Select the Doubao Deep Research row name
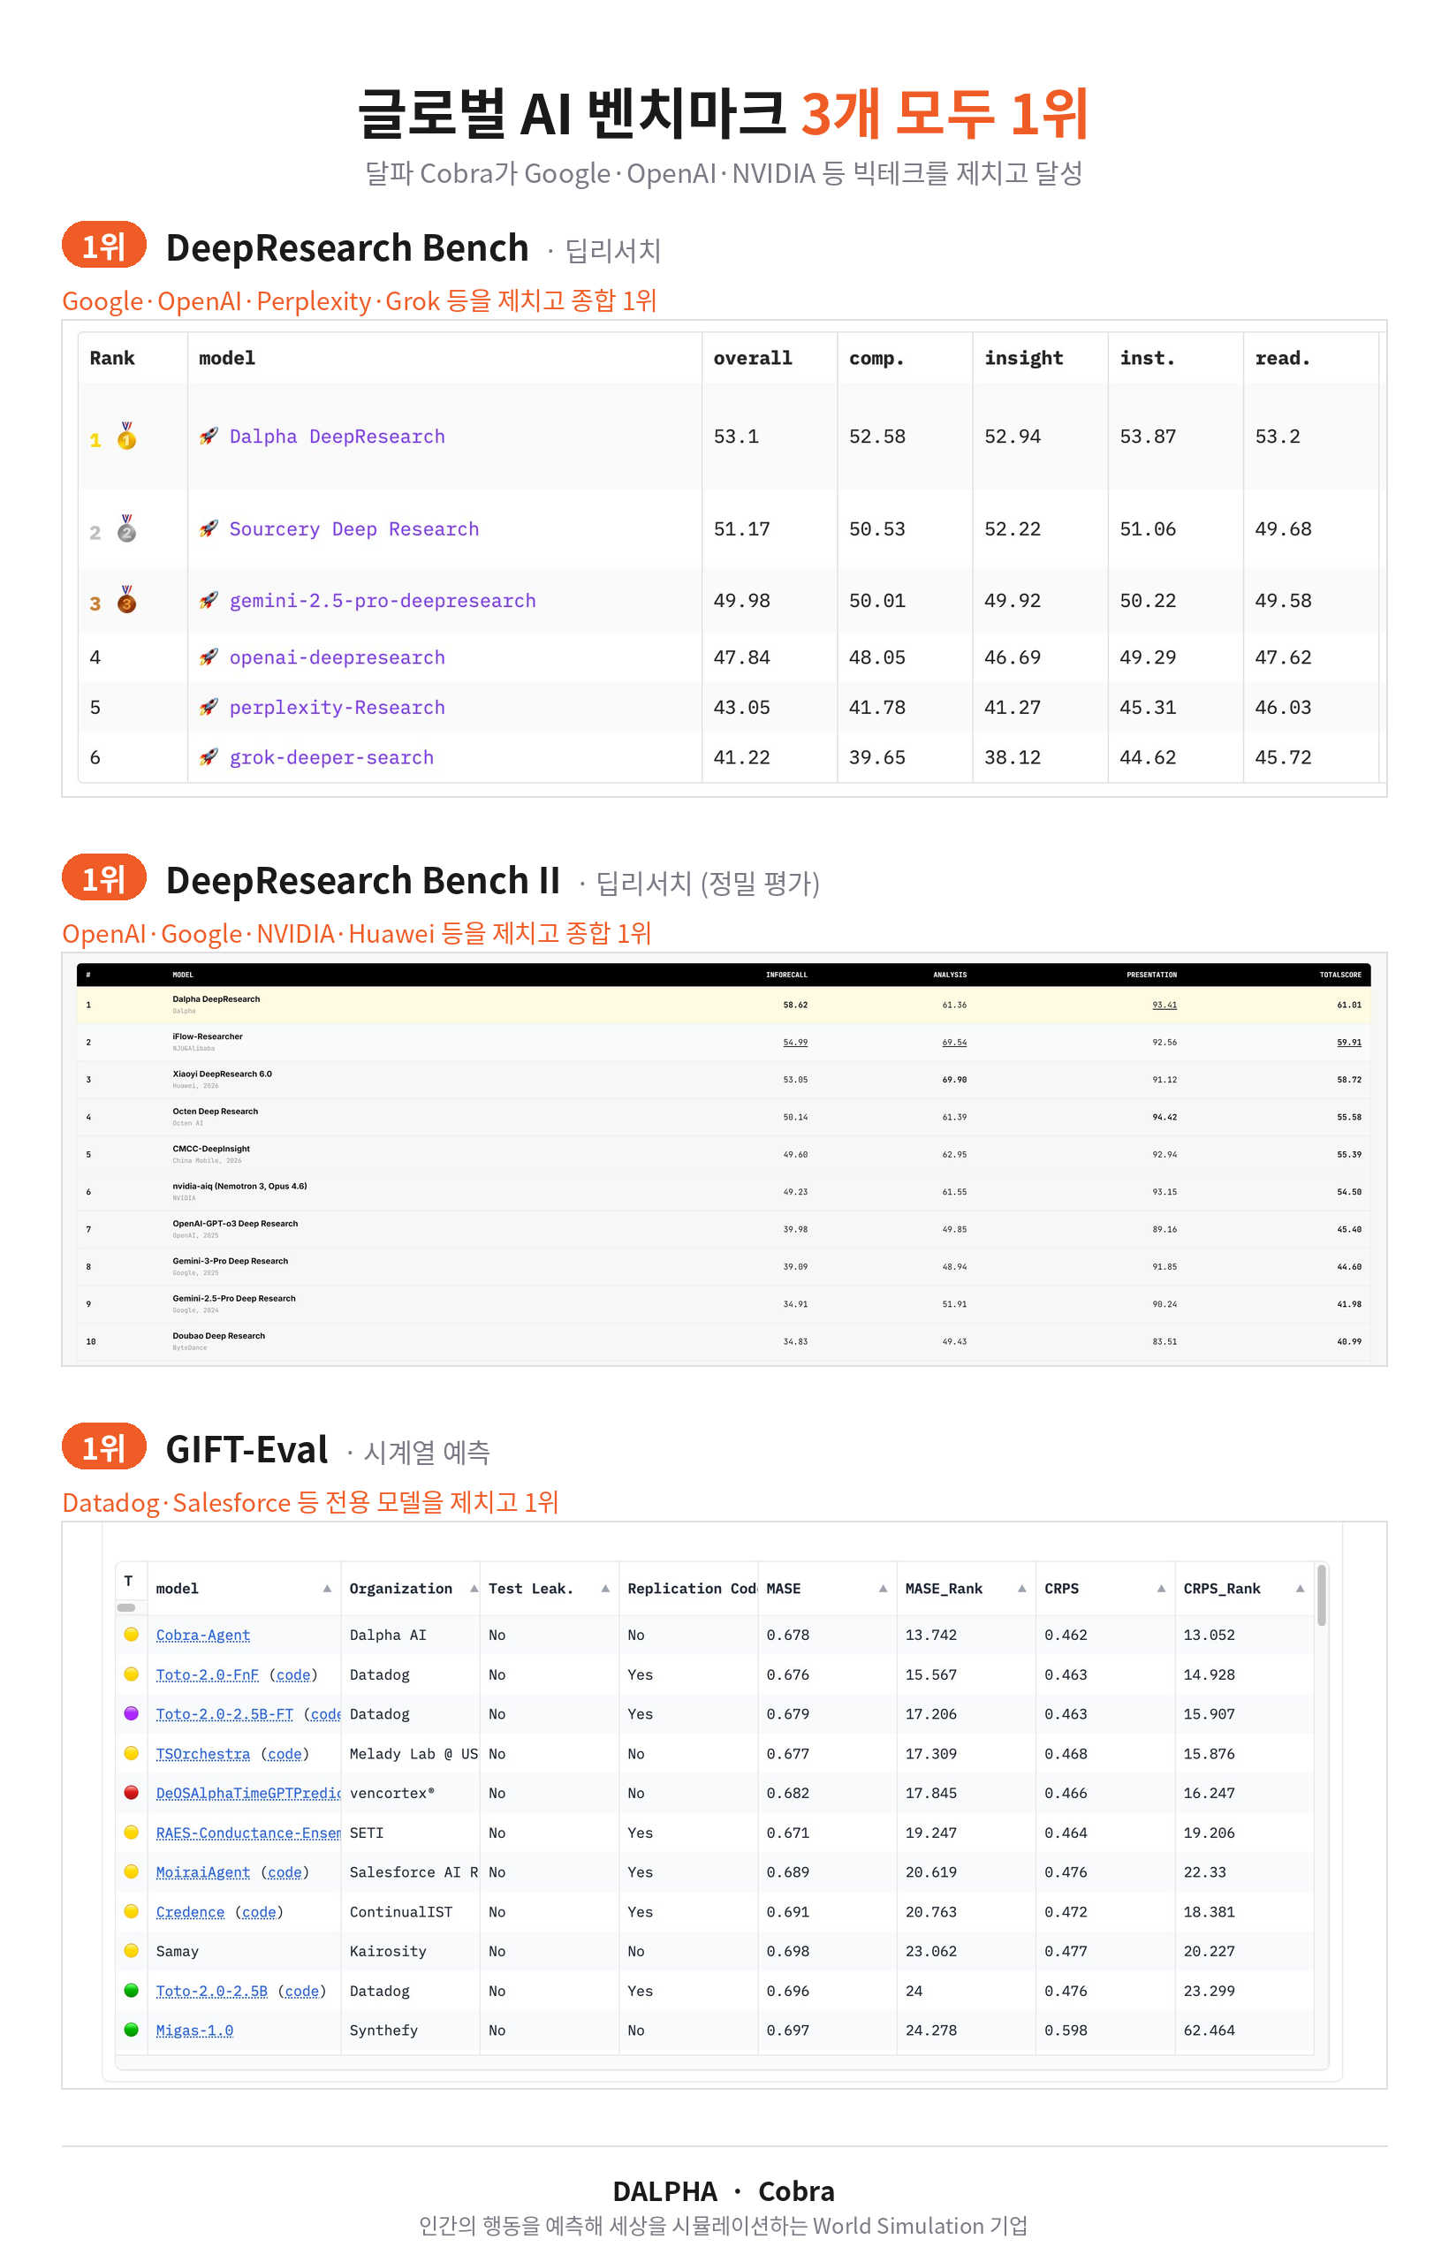The height and width of the screenshot is (2262, 1449). tap(218, 1335)
